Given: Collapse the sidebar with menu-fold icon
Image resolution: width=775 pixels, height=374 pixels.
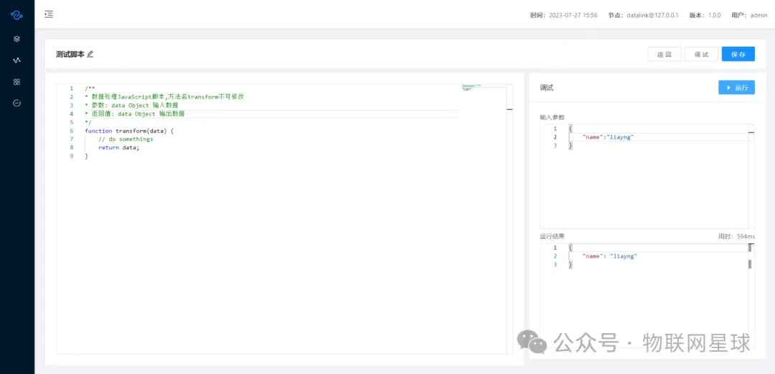Looking at the screenshot, I should 49,14.
